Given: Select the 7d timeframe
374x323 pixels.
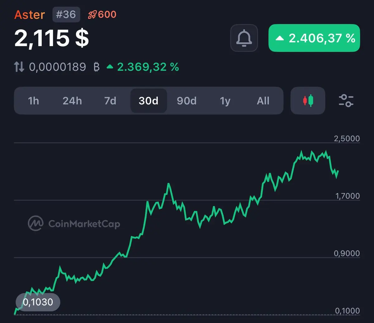Looking at the screenshot, I should click(110, 101).
